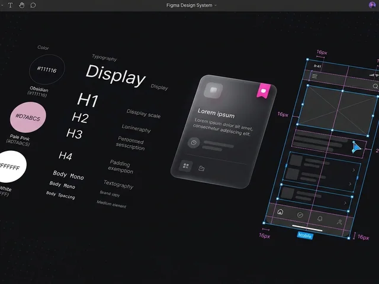
Task: Select the White #FFFFFF color circle
Action: pyautogui.click(x=11, y=166)
